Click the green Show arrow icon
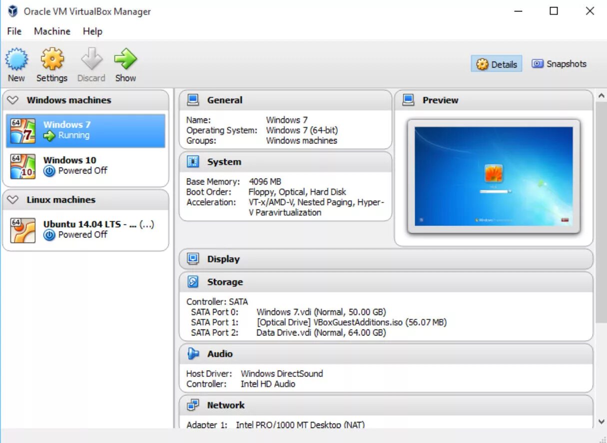 125,59
